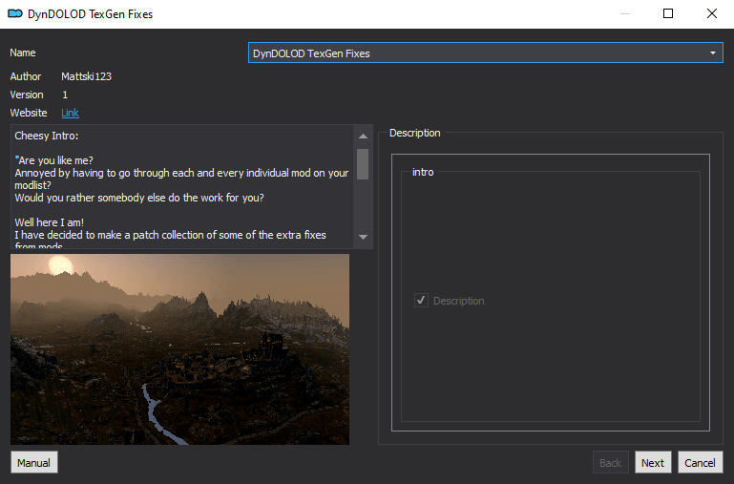
Task: Click the author name Mattski123
Action: pos(86,76)
